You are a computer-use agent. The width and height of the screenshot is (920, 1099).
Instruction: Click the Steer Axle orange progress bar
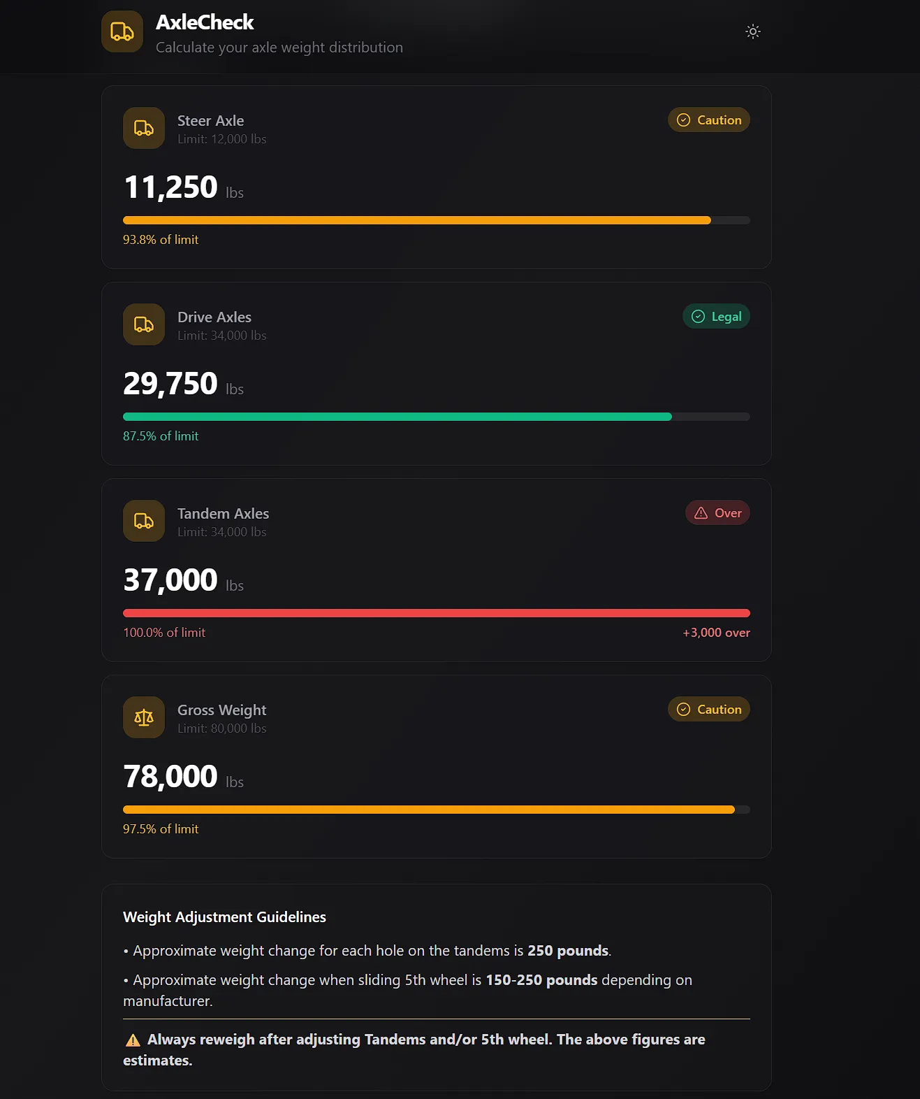[x=417, y=220]
